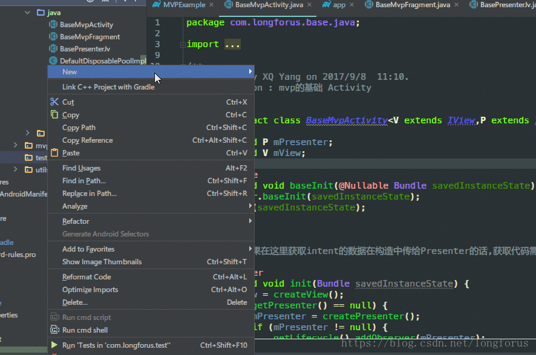Collapse the java folder in project tree
The image size is (536, 355).
[x=28, y=13]
